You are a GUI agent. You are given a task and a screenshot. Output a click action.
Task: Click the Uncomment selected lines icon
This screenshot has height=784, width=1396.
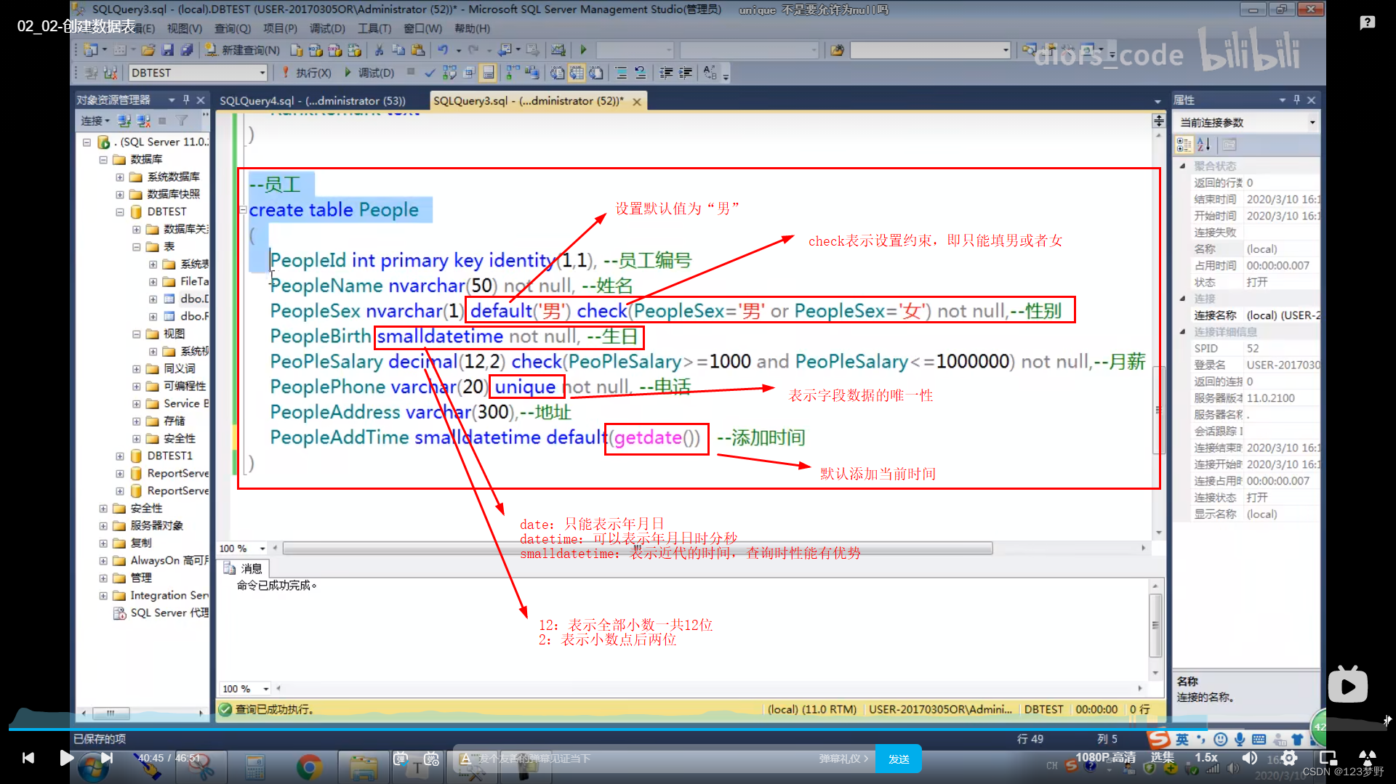pyautogui.click(x=640, y=73)
